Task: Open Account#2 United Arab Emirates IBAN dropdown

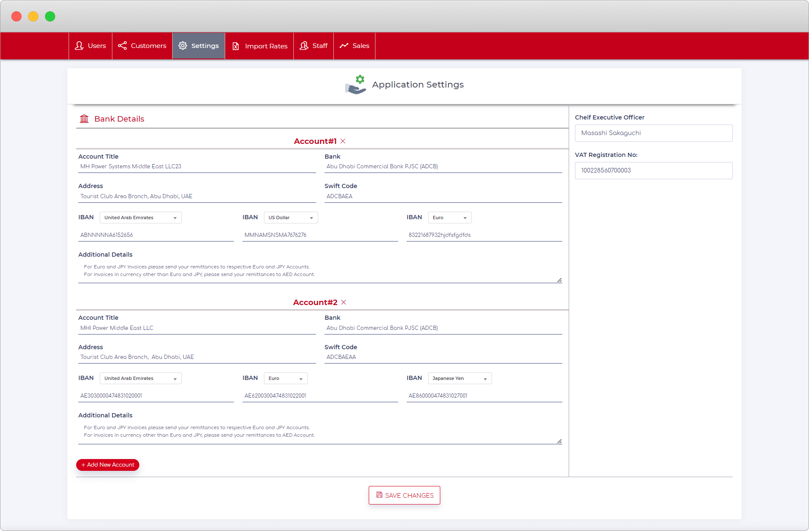Action: point(141,378)
